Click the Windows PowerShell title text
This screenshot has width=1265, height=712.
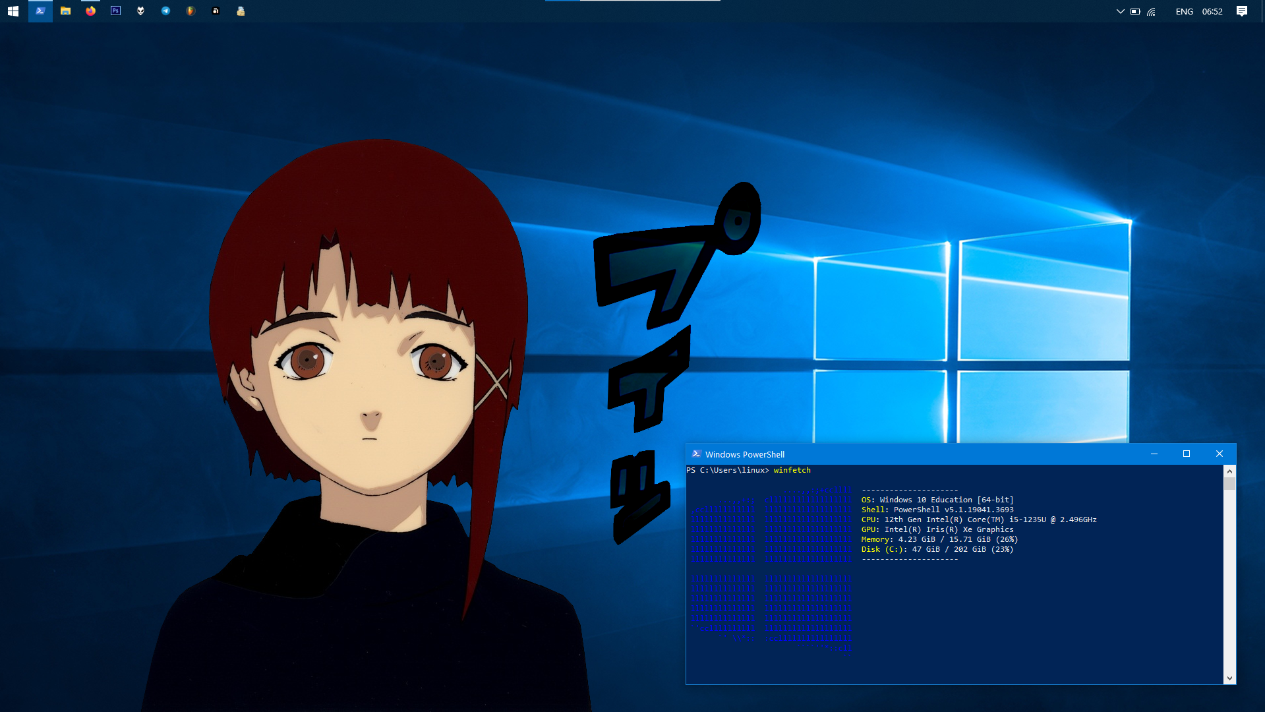(x=745, y=455)
